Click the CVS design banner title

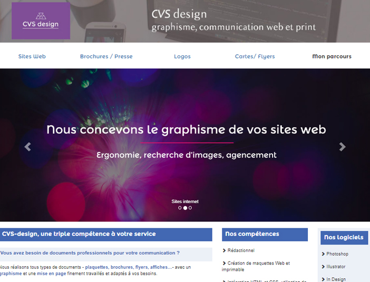(179, 14)
